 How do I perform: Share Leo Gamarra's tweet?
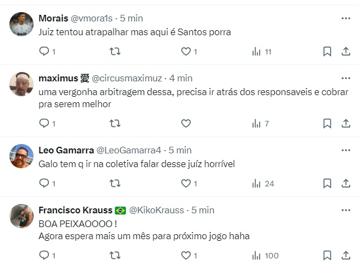click(x=346, y=184)
